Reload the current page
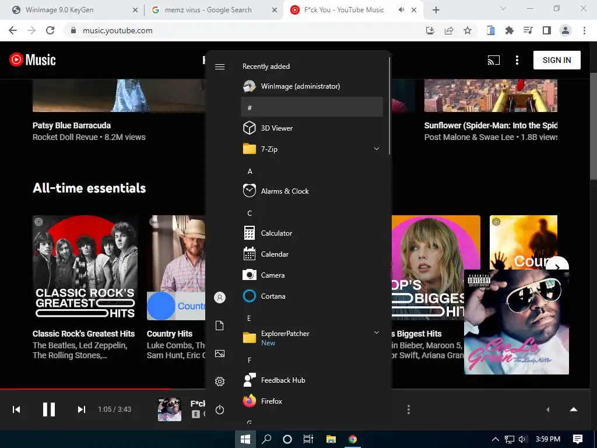 point(50,30)
